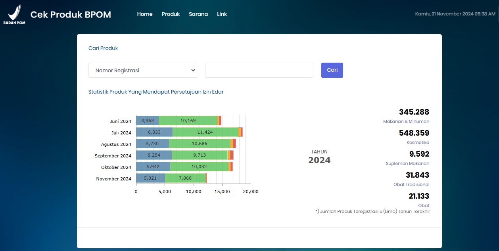Click the green bar showing 11,424 in Juli
The height and width of the screenshot is (251, 499).
pos(205,132)
